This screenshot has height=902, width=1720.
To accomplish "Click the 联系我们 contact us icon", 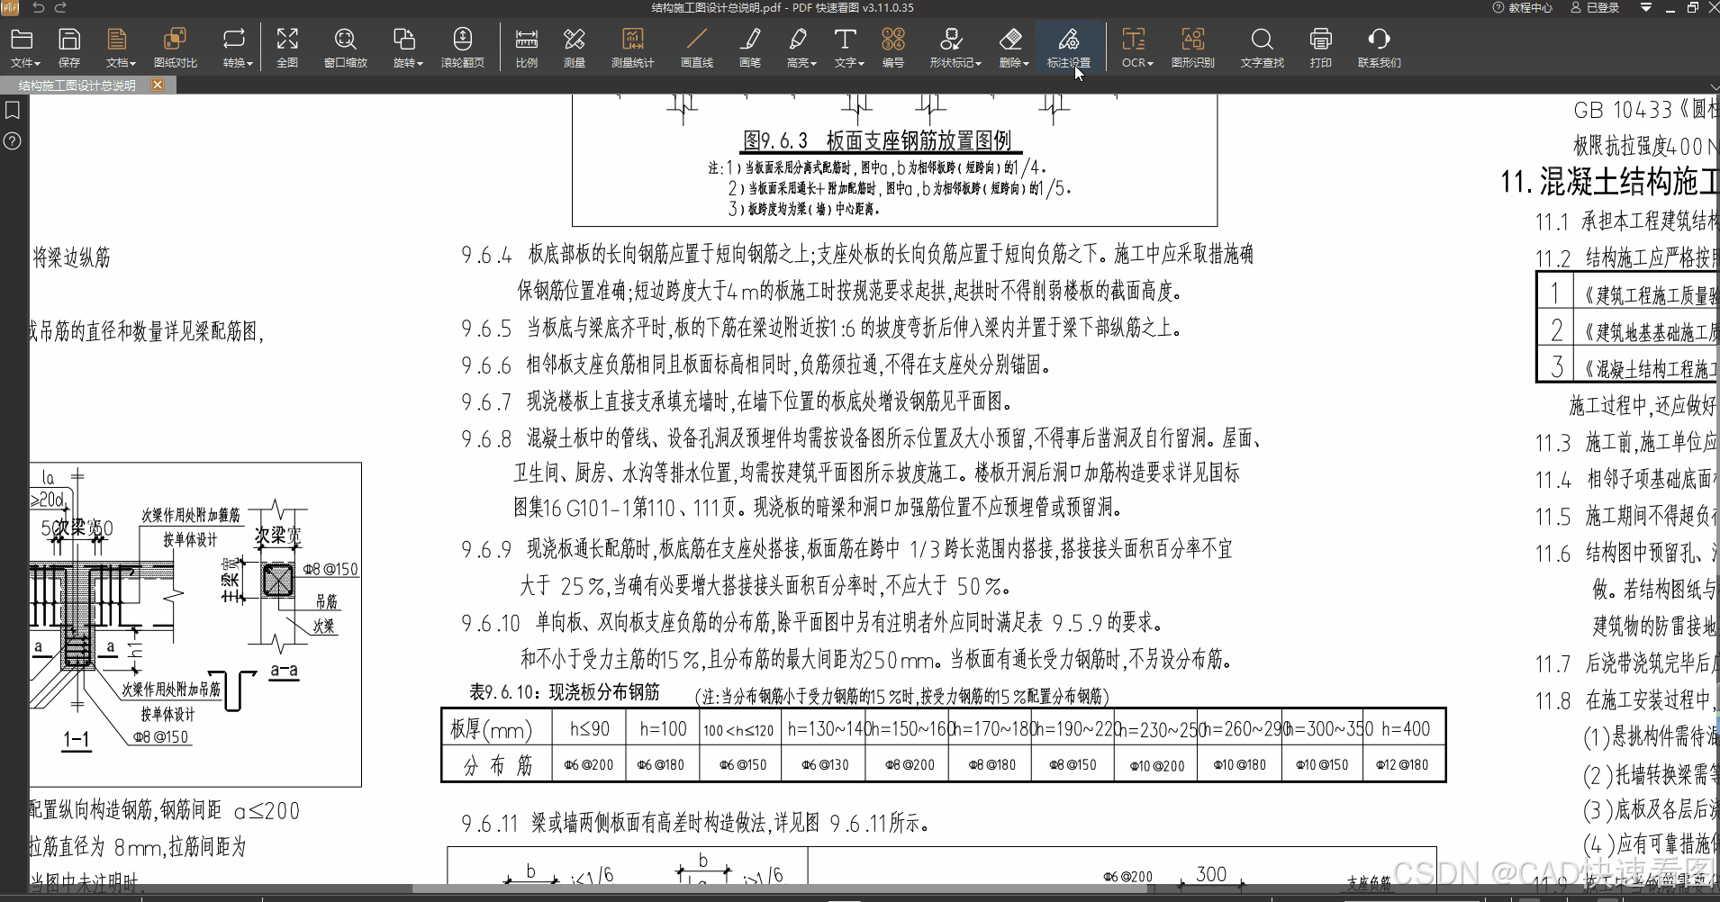I will [1380, 48].
